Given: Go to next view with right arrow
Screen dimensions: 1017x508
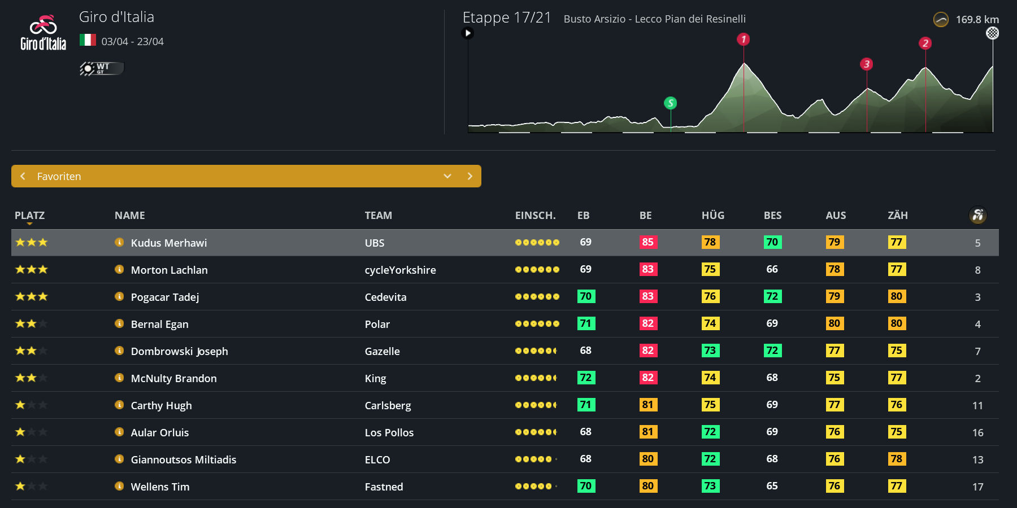Looking at the screenshot, I should pos(470,176).
